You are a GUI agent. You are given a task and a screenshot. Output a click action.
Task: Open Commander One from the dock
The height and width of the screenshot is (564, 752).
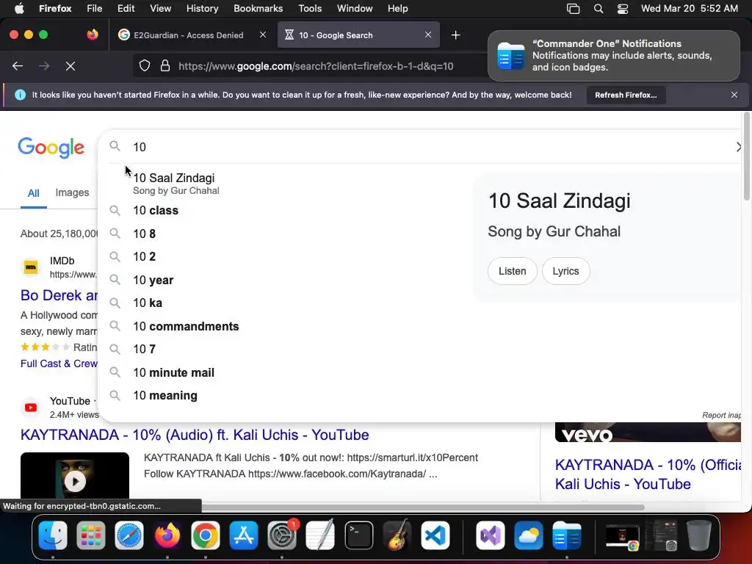[x=566, y=535]
